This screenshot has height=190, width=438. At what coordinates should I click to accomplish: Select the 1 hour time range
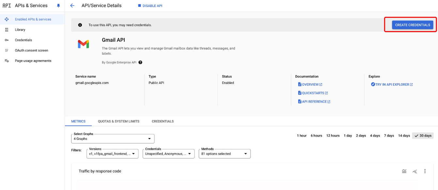(x=302, y=136)
